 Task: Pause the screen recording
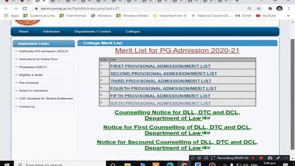point(253,158)
